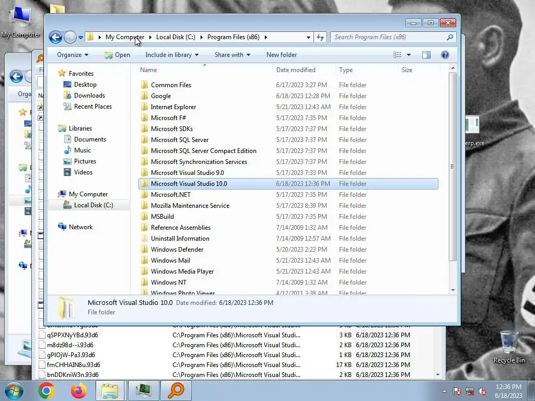Select the Mozilla Maintenance Service folder icon
Screen dimensions: 535x401
point(145,206)
